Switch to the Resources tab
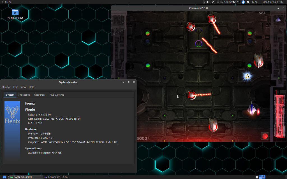287x179 pixels. coord(40,95)
